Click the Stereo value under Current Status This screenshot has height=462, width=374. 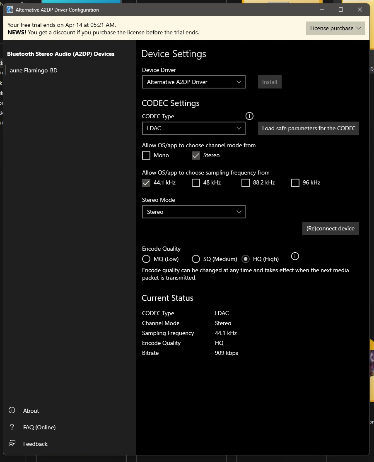click(223, 323)
